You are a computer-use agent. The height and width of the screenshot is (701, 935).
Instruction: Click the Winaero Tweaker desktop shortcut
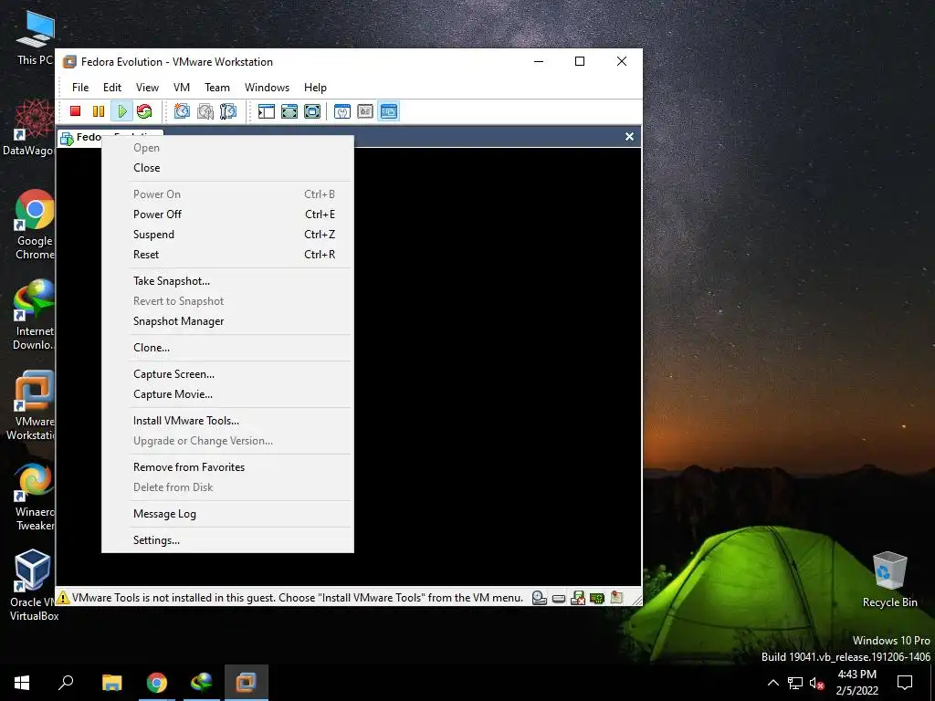pyautogui.click(x=35, y=496)
